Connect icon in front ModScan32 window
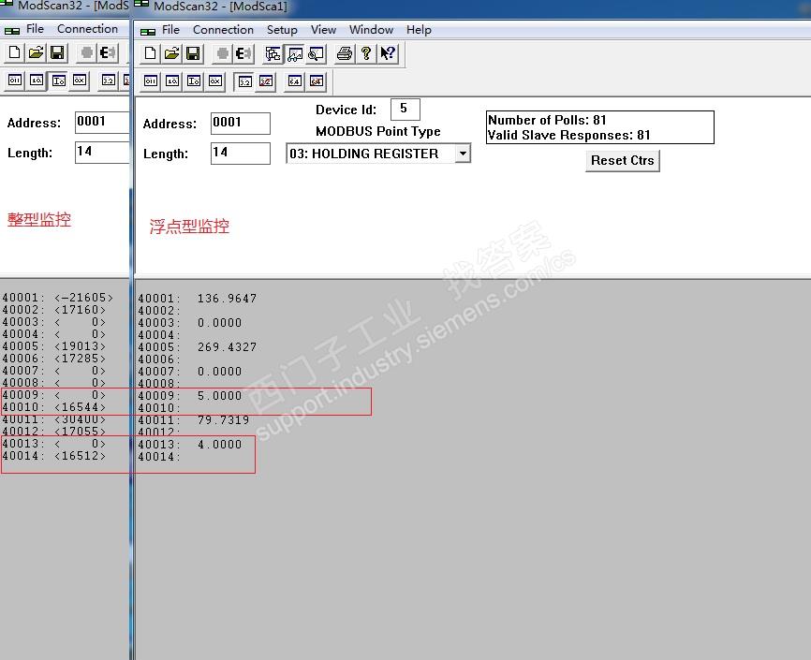 click(x=222, y=53)
